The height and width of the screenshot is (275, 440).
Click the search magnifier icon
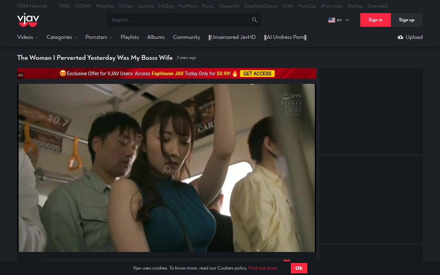point(254,20)
